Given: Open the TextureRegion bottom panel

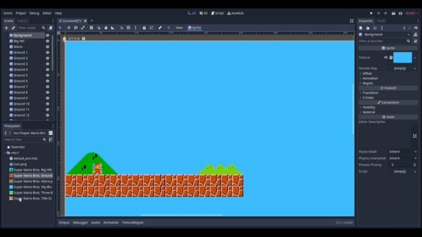Looking at the screenshot, I should (x=133, y=223).
